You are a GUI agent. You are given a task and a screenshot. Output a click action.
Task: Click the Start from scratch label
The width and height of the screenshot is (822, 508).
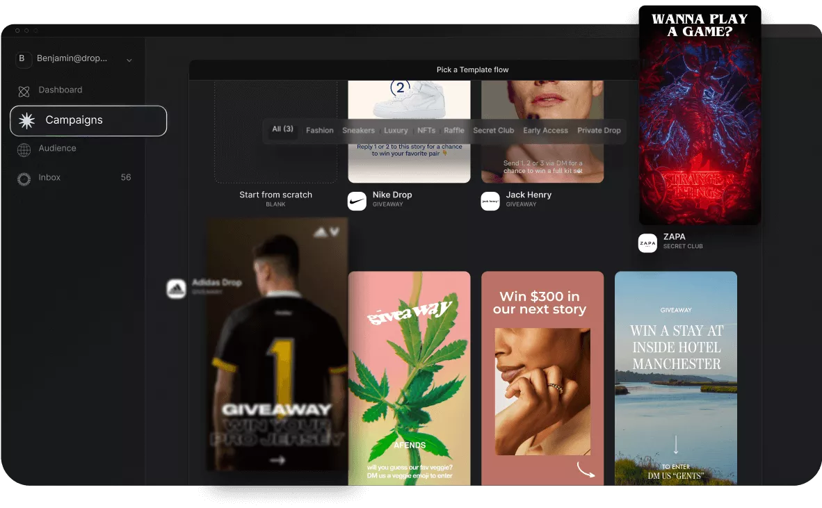[276, 195]
